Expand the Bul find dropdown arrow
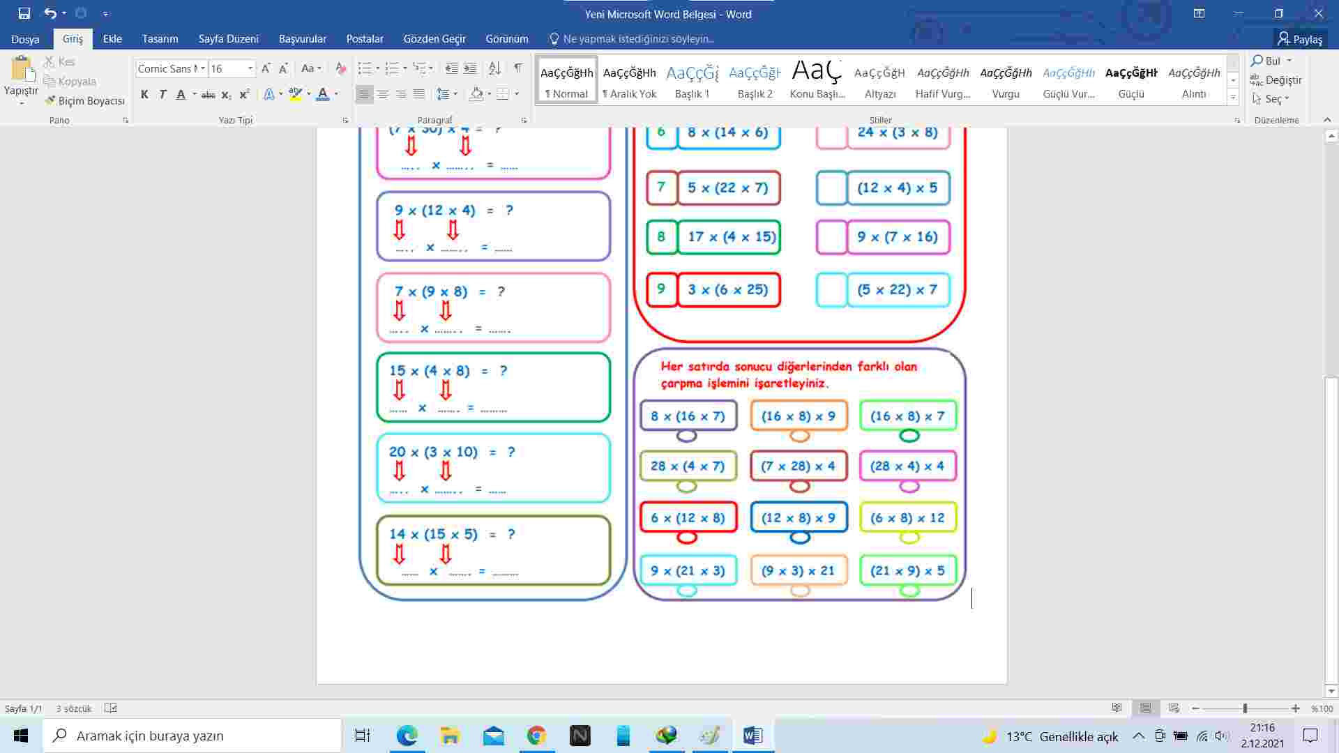This screenshot has height=753, width=1339. coord(1289,61)
